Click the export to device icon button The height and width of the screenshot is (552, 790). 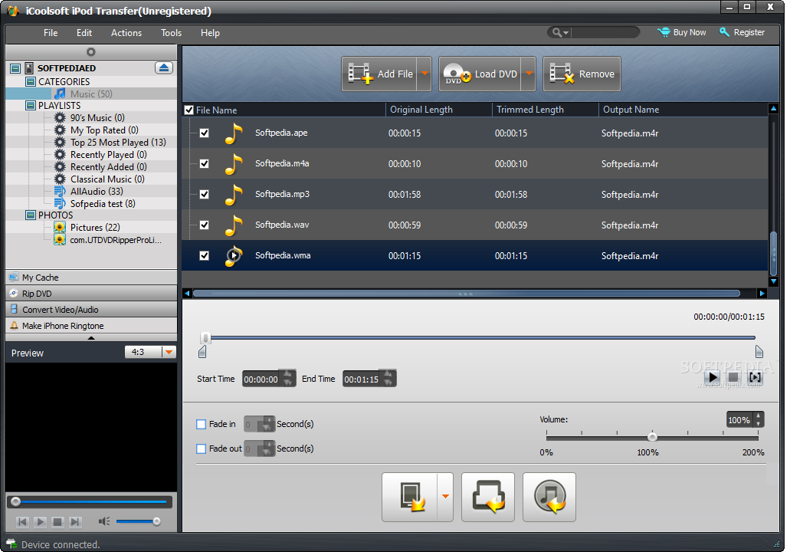[410, 497]
